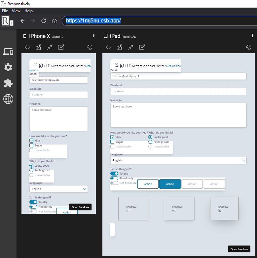Open Language dropdown in iPhone X preview
The height and width of the screenshot is (258, 257).
[x=58, y=189]
